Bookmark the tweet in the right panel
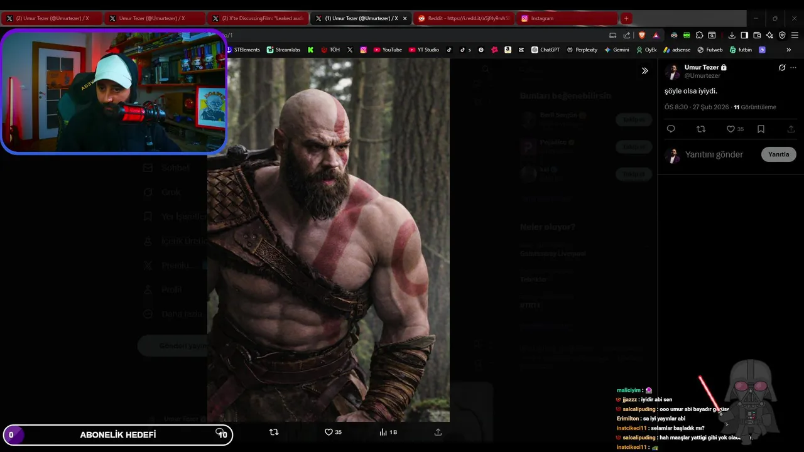The image size is (804, 452). (761, 129)
